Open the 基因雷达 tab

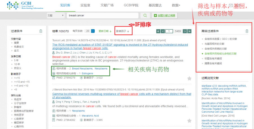(x=155, y=5)
